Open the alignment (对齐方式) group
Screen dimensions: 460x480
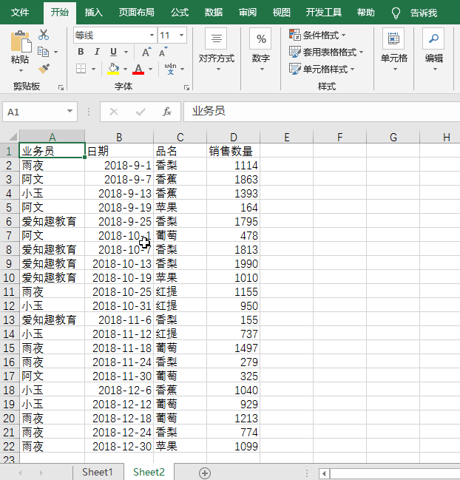pos(217,50)
